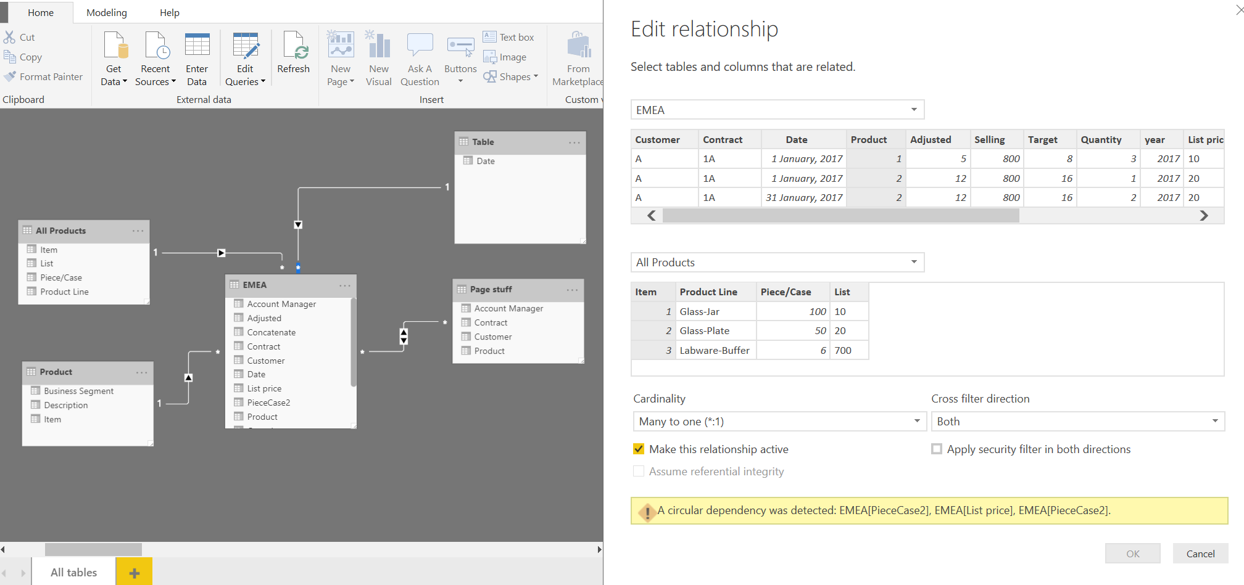
Task: Expand the Cardinality dropdown
Action: coord(780,421)
